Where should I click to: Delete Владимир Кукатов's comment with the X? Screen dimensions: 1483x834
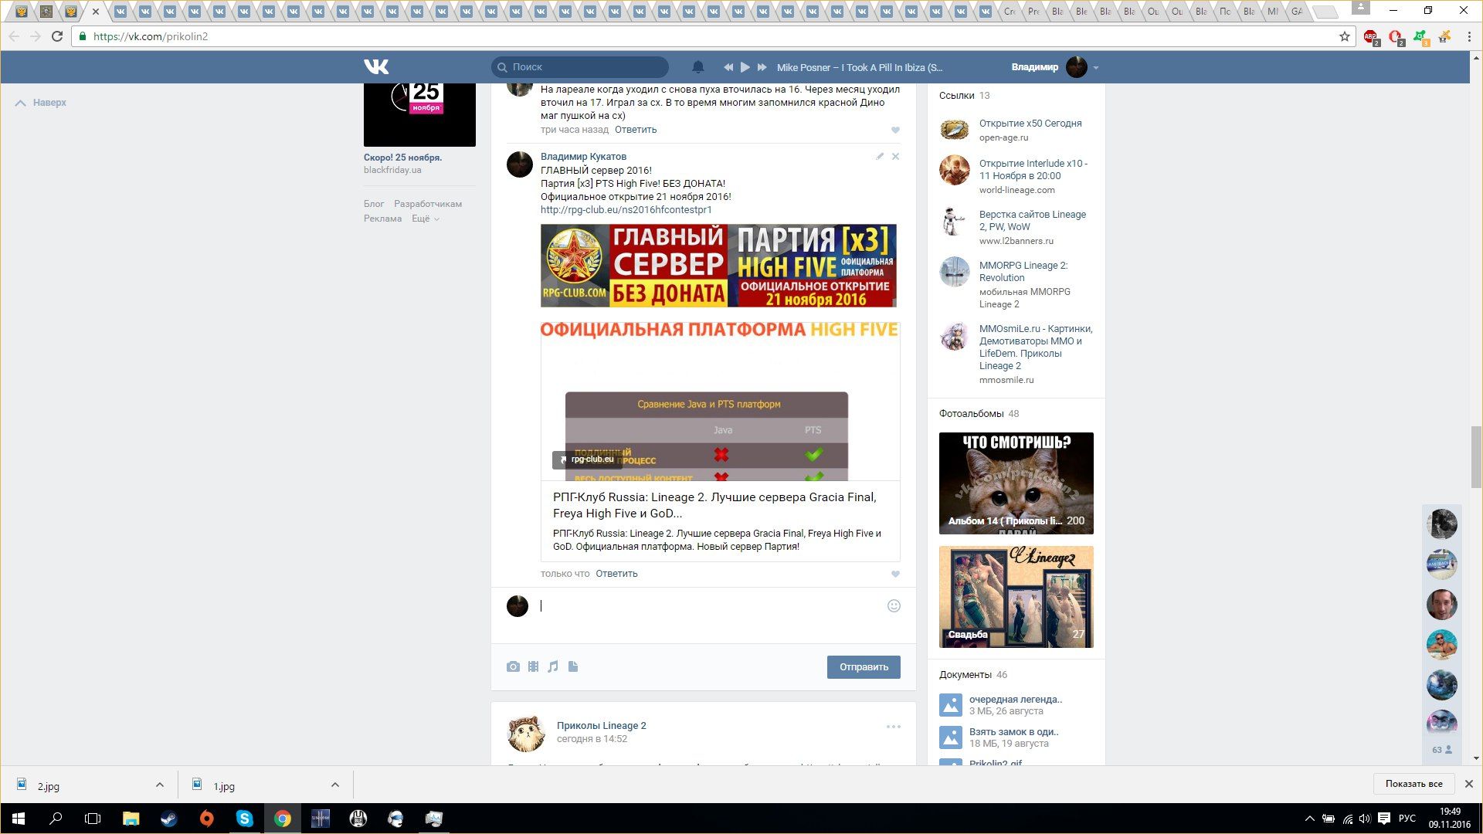[x=895, y=157]
